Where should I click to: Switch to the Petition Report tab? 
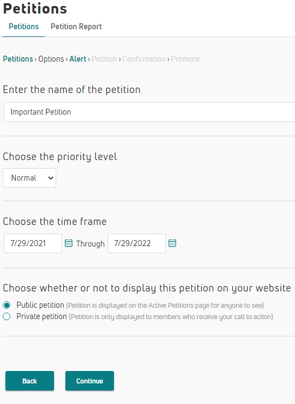[x=76, y=27]
